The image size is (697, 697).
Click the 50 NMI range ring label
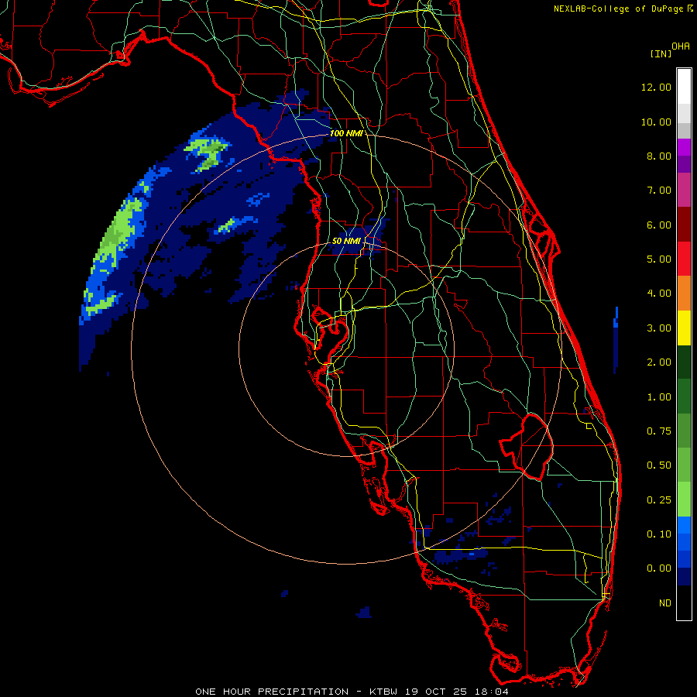point(346,241)
